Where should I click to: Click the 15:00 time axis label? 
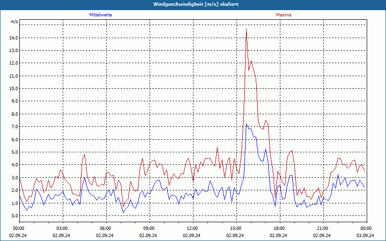(236, 228)
